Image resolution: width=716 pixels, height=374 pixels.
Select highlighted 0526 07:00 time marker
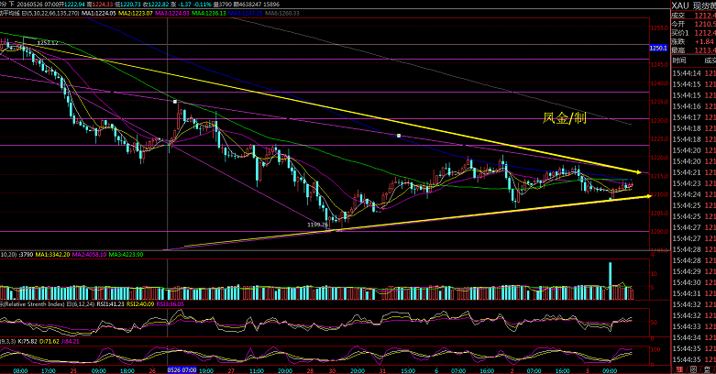click(x=182, y=370)
